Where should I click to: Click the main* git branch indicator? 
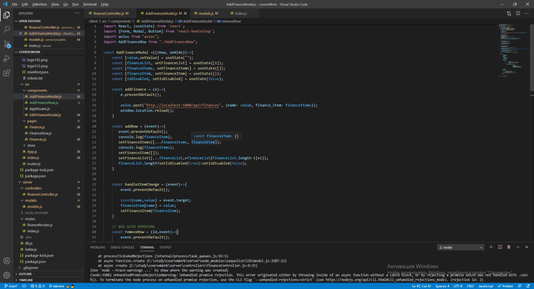pyautogui.click(x=11, y=286)
